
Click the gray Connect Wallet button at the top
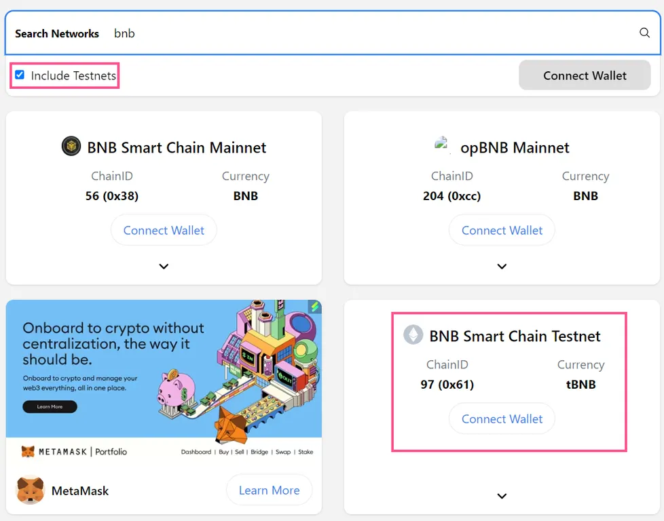pos(585,75)
